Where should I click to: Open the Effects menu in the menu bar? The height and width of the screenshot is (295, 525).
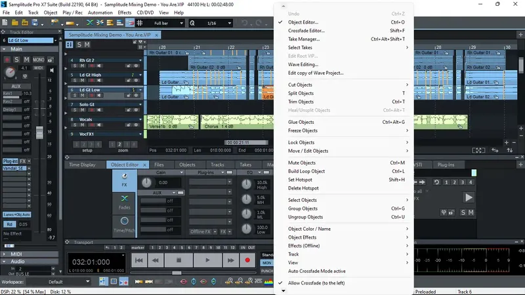pos(125,12)
